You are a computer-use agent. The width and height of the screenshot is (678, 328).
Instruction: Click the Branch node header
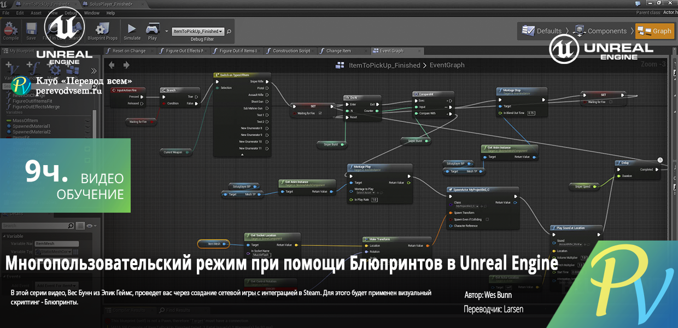pos(179,90)
